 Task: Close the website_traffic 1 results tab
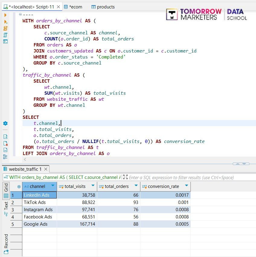[x=46, y=169]
